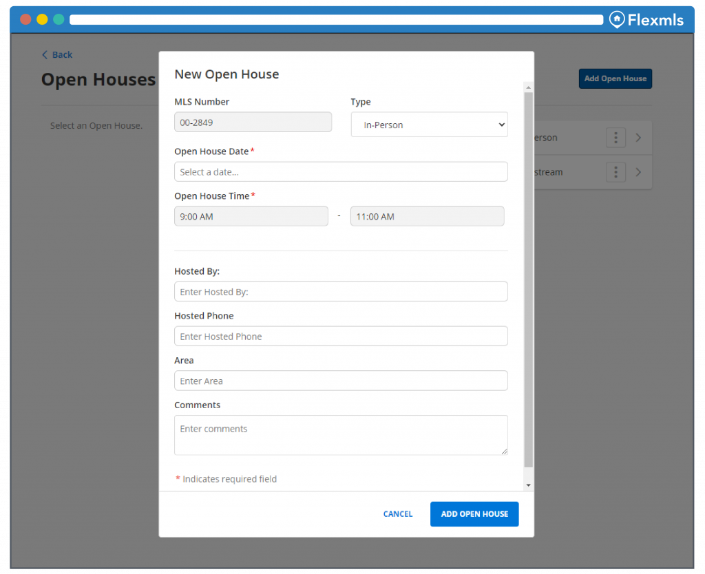Set end time field showing 11:00 AM
This screenshot has width=705, height=574.
click(427, 216)
